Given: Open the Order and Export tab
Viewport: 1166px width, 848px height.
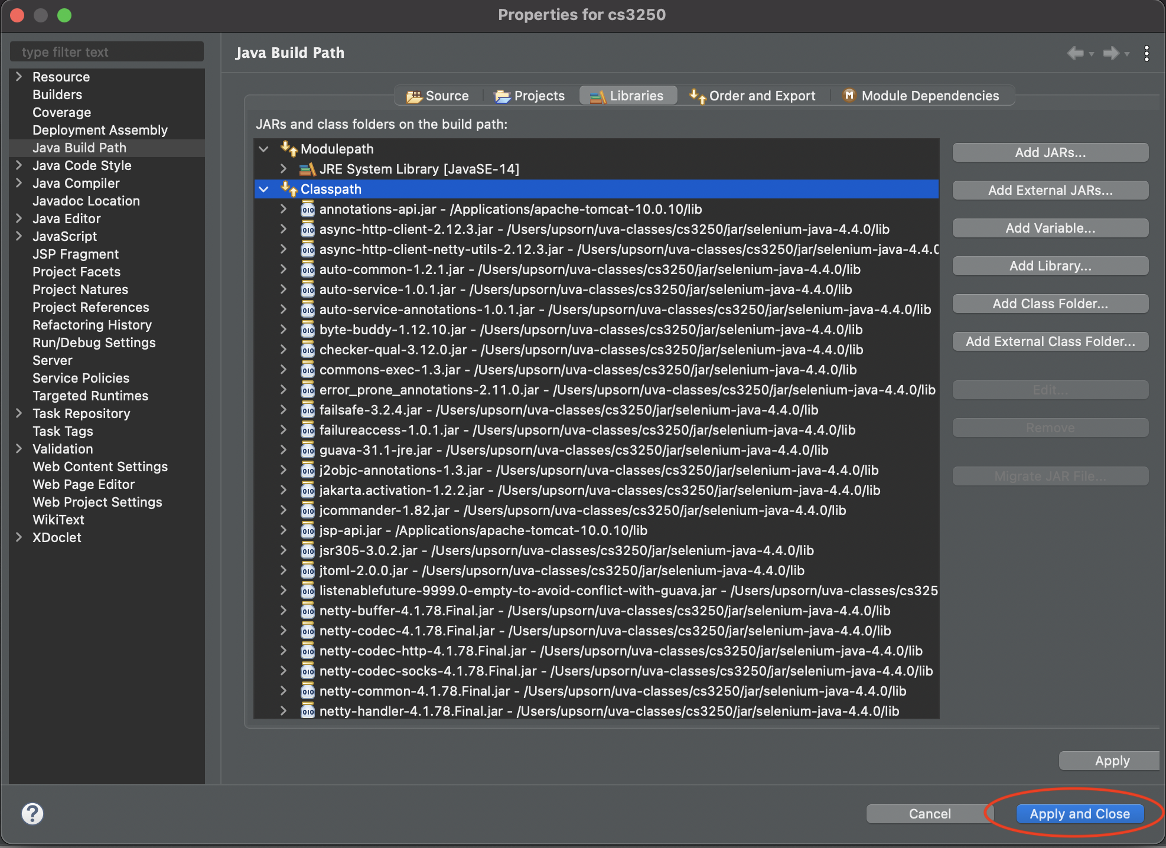Looking at the screenshot, I should coord(753,96).
